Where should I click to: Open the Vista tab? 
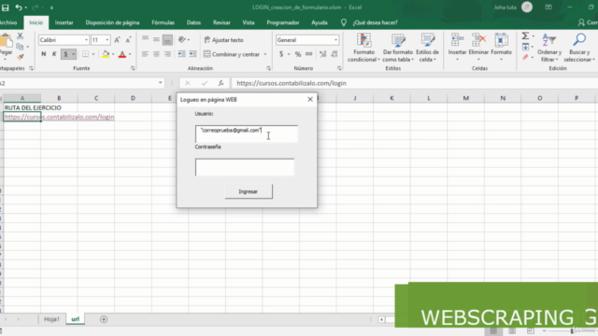(x=249, y=22)
